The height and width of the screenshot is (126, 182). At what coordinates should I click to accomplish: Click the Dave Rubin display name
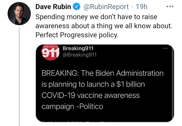[x=53, y=7]
